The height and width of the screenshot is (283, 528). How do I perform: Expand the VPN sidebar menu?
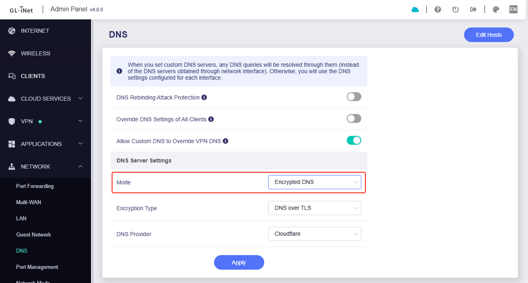pos(45,121)
